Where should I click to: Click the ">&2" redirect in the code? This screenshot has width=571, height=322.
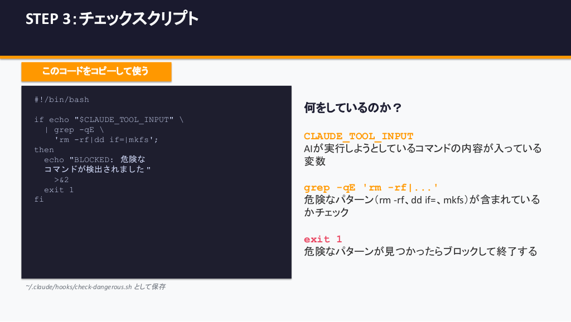[61, 180]
